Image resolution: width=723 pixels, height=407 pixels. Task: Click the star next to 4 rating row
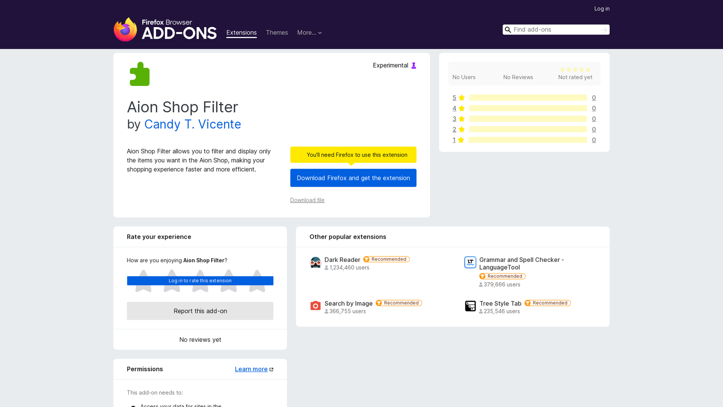461,109
